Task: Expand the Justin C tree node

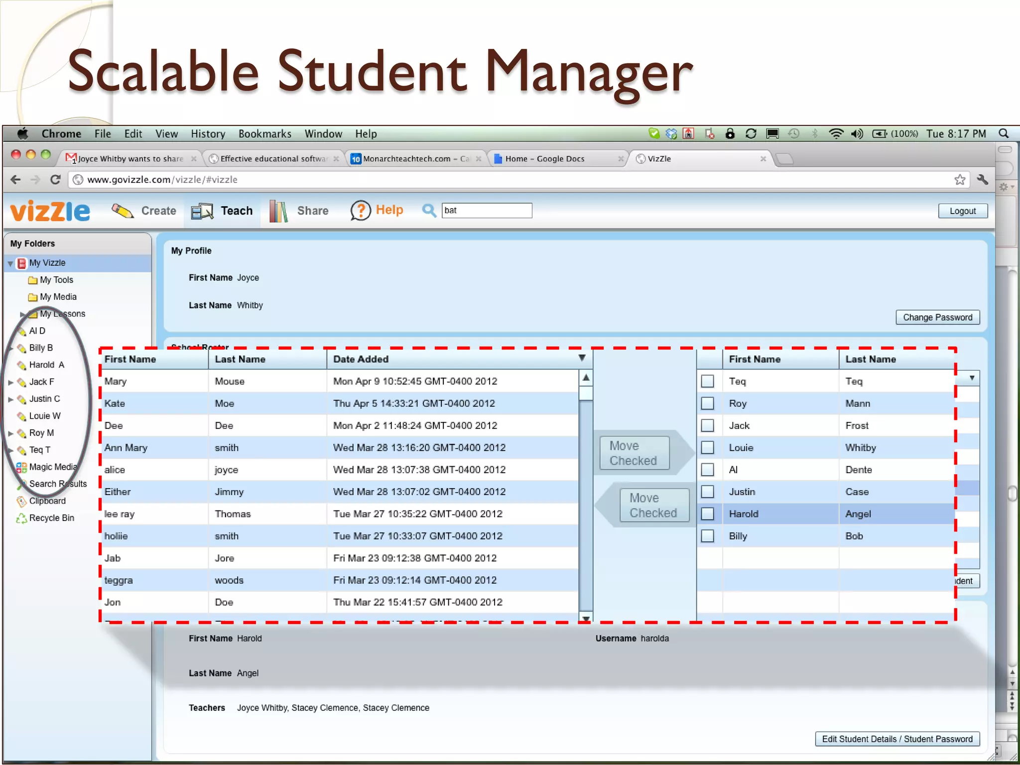Action: tap(10, 399)
